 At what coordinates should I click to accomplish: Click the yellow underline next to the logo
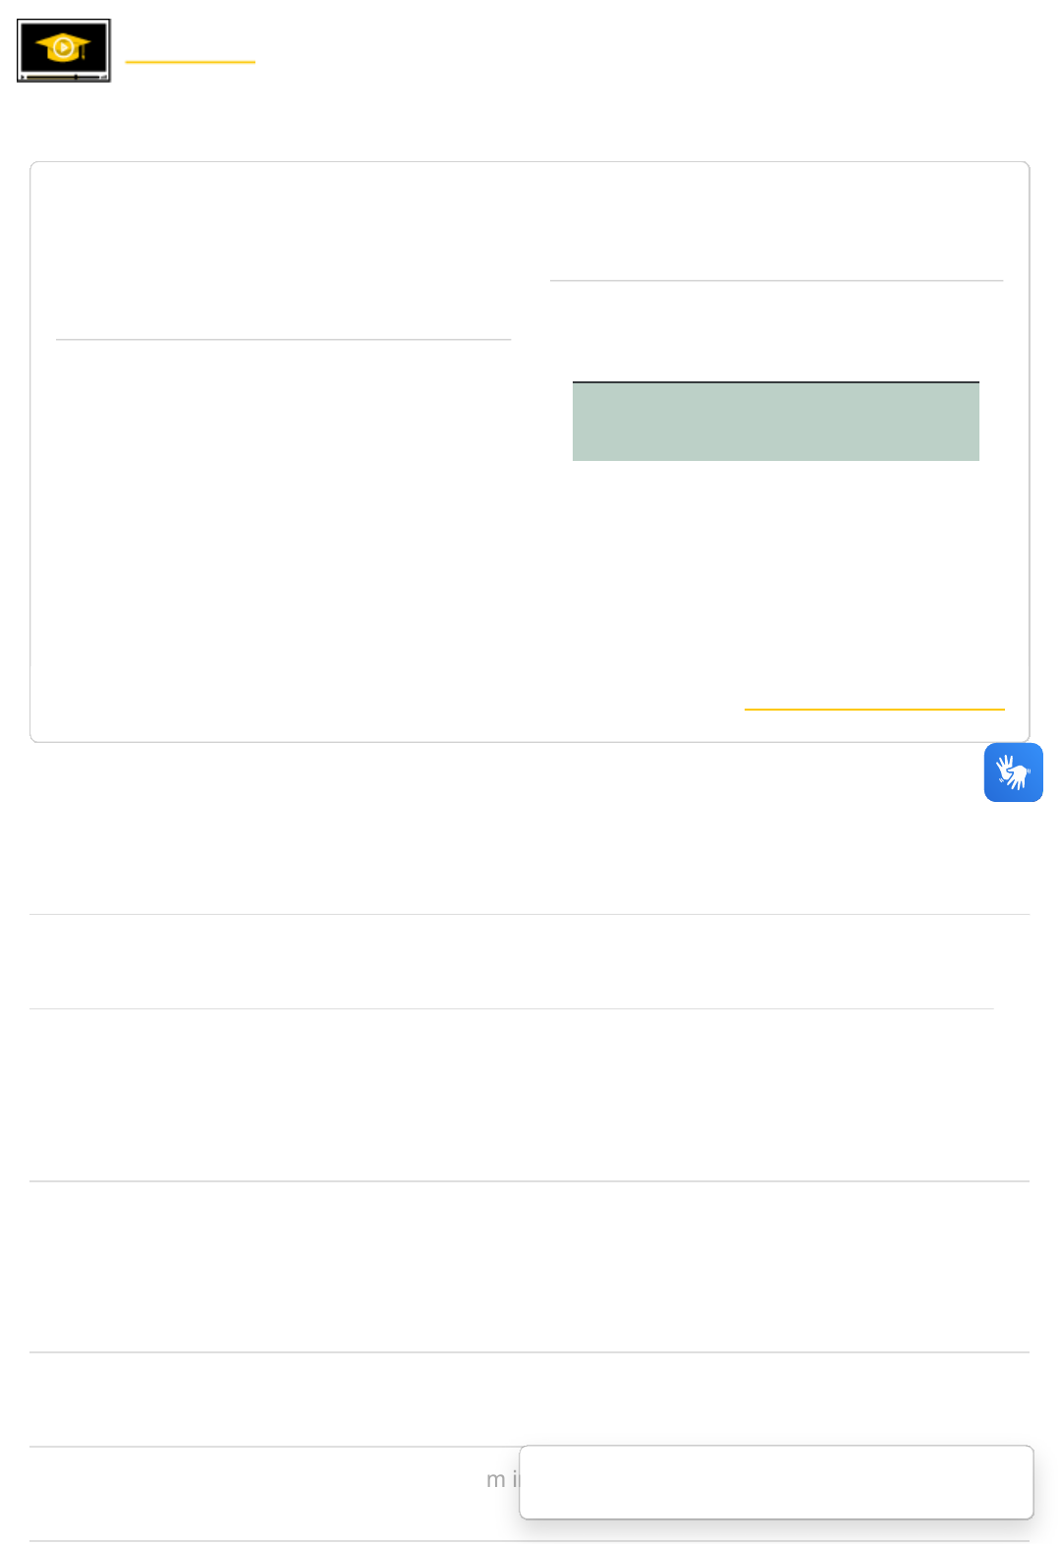pyautogui.click(x=190, y=62)
